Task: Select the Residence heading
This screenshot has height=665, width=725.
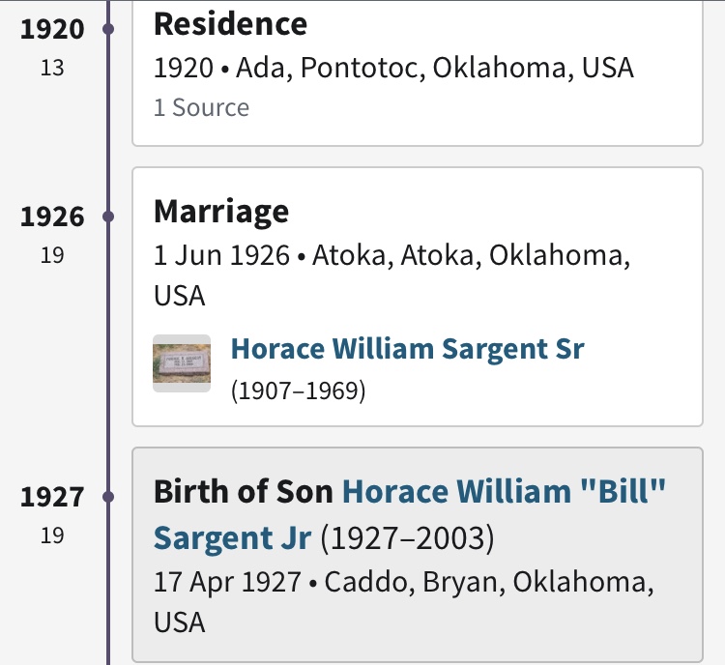Action: click(x=230, y=23)
